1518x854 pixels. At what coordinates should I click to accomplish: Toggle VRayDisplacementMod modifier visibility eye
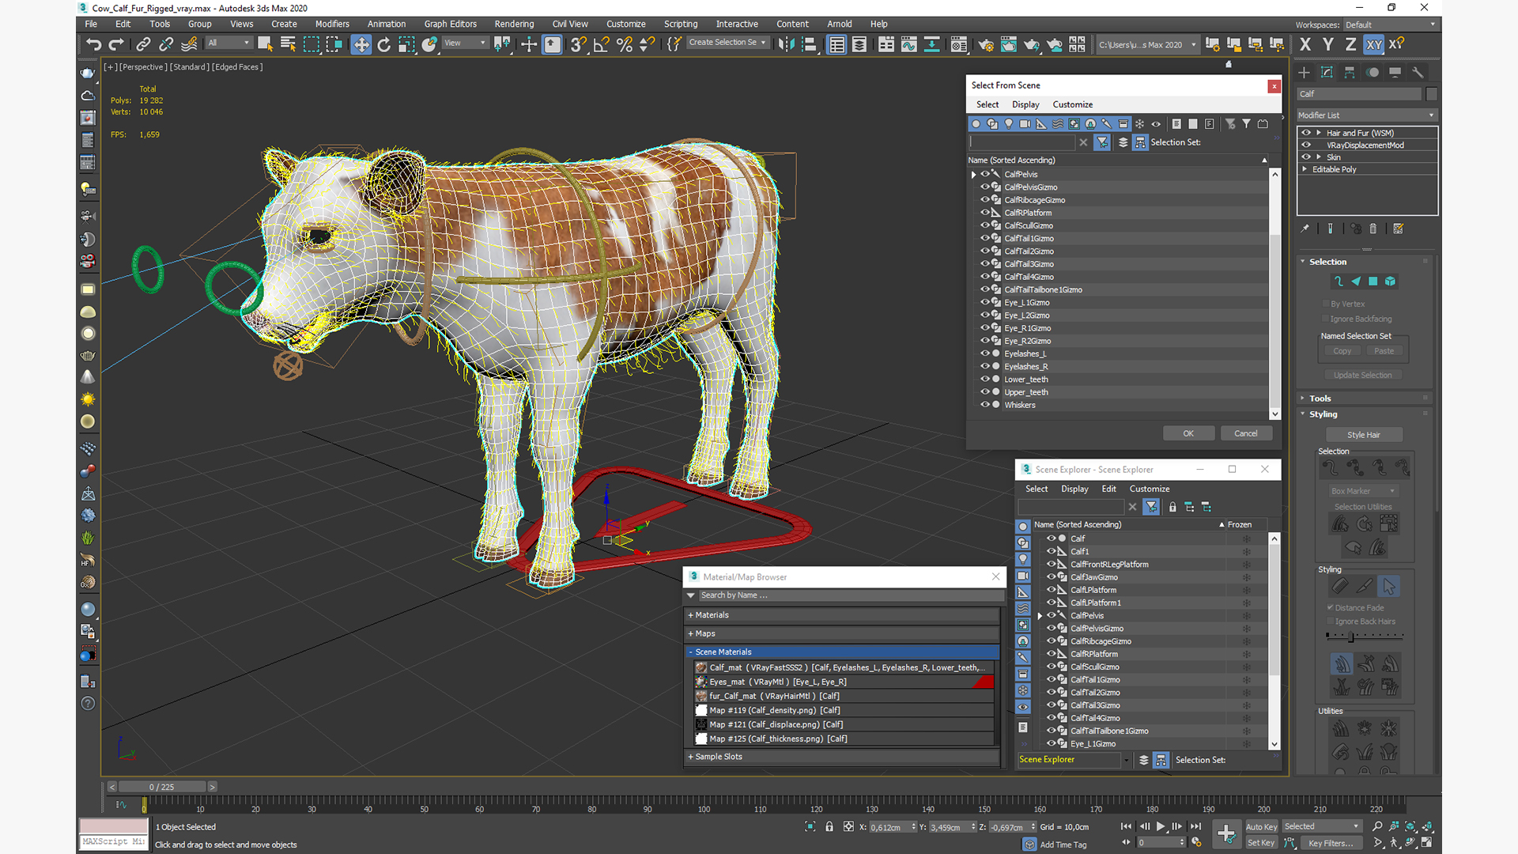1306,145
